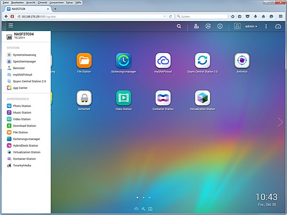Open external devices icon in toolbar
287x215 pixels.
pos(208,26)
